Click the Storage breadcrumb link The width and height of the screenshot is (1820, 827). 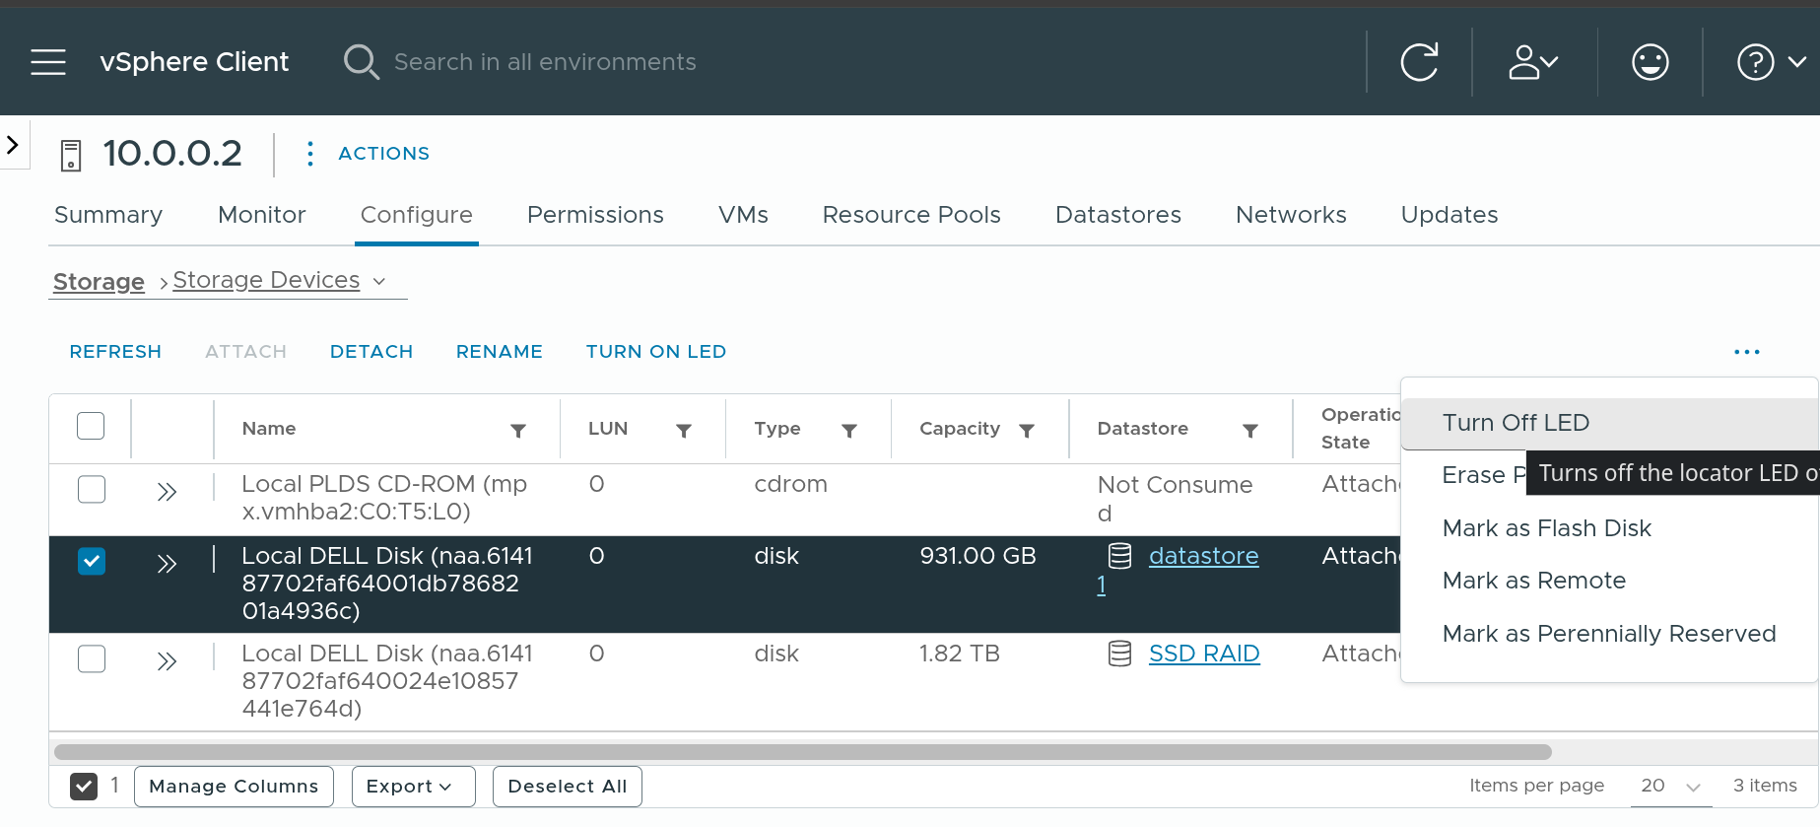click(x=99, y=282)
